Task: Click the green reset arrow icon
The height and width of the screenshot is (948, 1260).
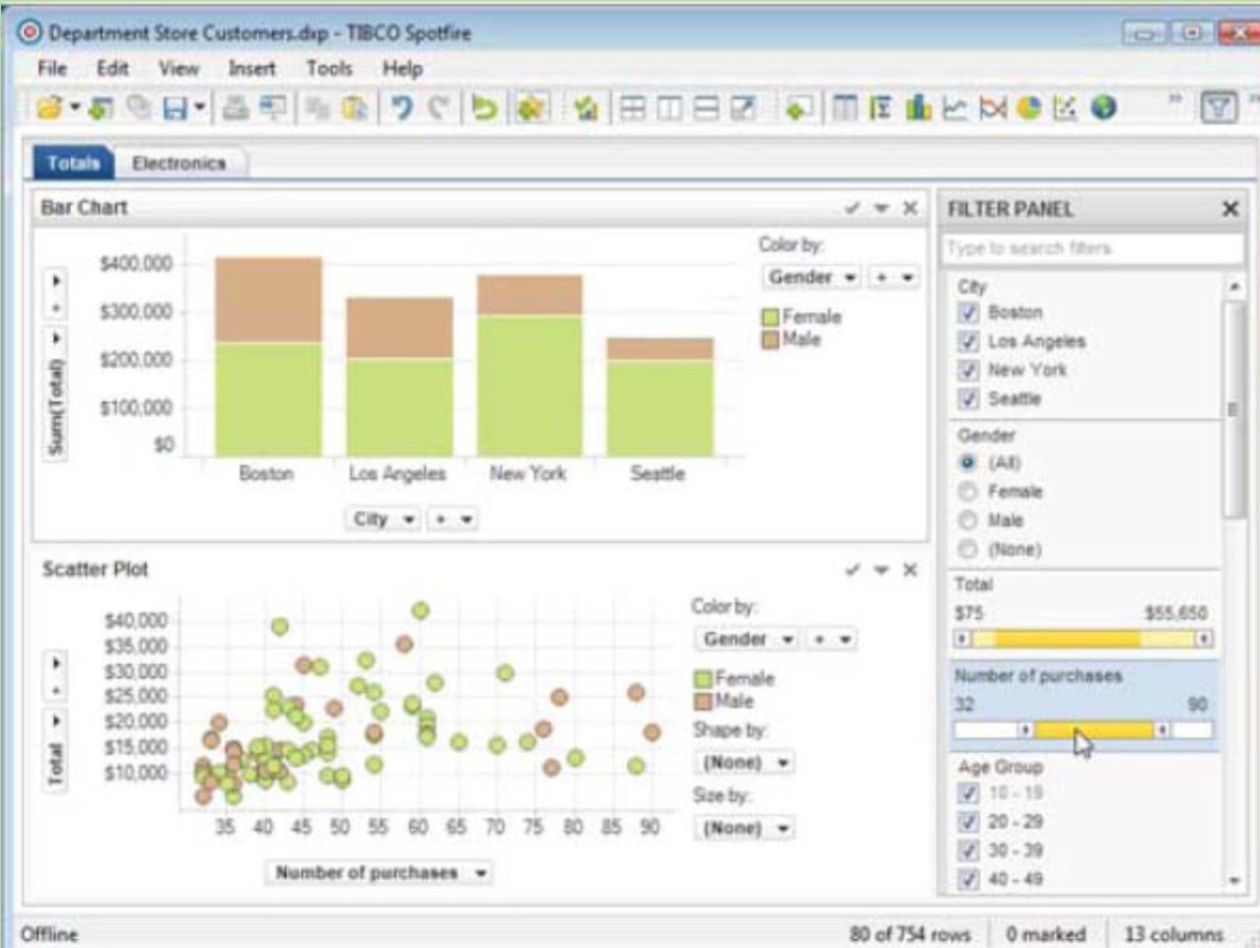Action: (483, 107)
